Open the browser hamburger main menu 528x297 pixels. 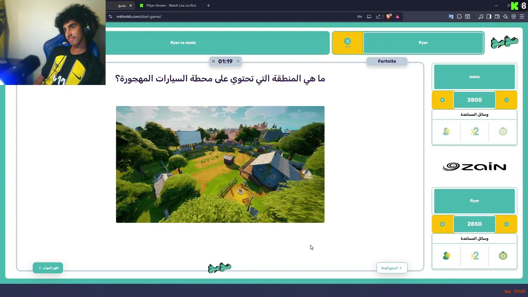click(x=522, y=16)
